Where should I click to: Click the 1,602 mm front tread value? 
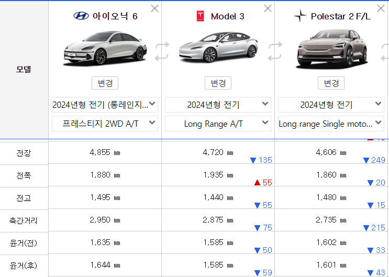pos(331,242)
